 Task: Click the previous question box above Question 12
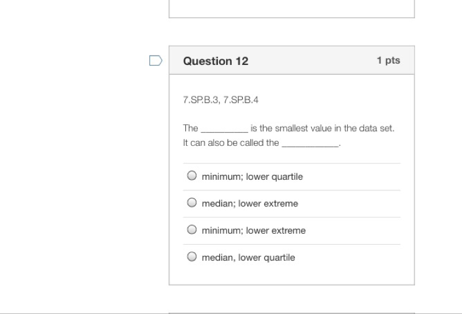292,9
